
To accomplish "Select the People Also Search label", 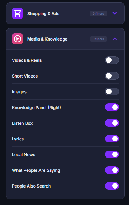I will point(31,186).
